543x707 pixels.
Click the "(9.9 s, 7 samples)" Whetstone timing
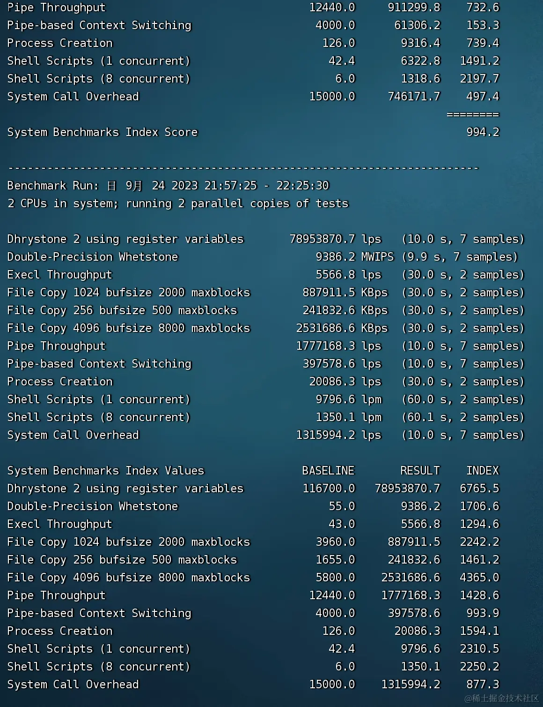(x=460, y=257)
